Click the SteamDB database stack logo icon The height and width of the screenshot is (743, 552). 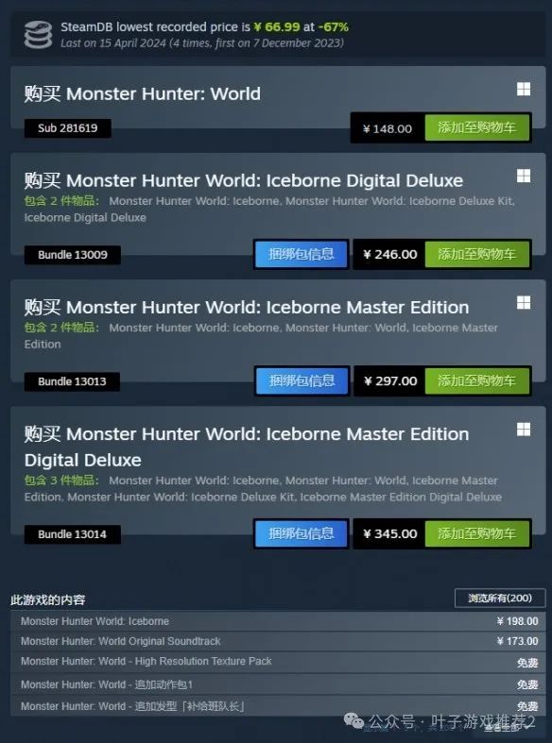[38, 35]
